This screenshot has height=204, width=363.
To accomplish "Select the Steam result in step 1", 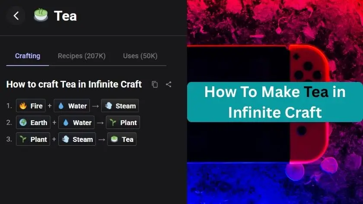I will 120,106.
